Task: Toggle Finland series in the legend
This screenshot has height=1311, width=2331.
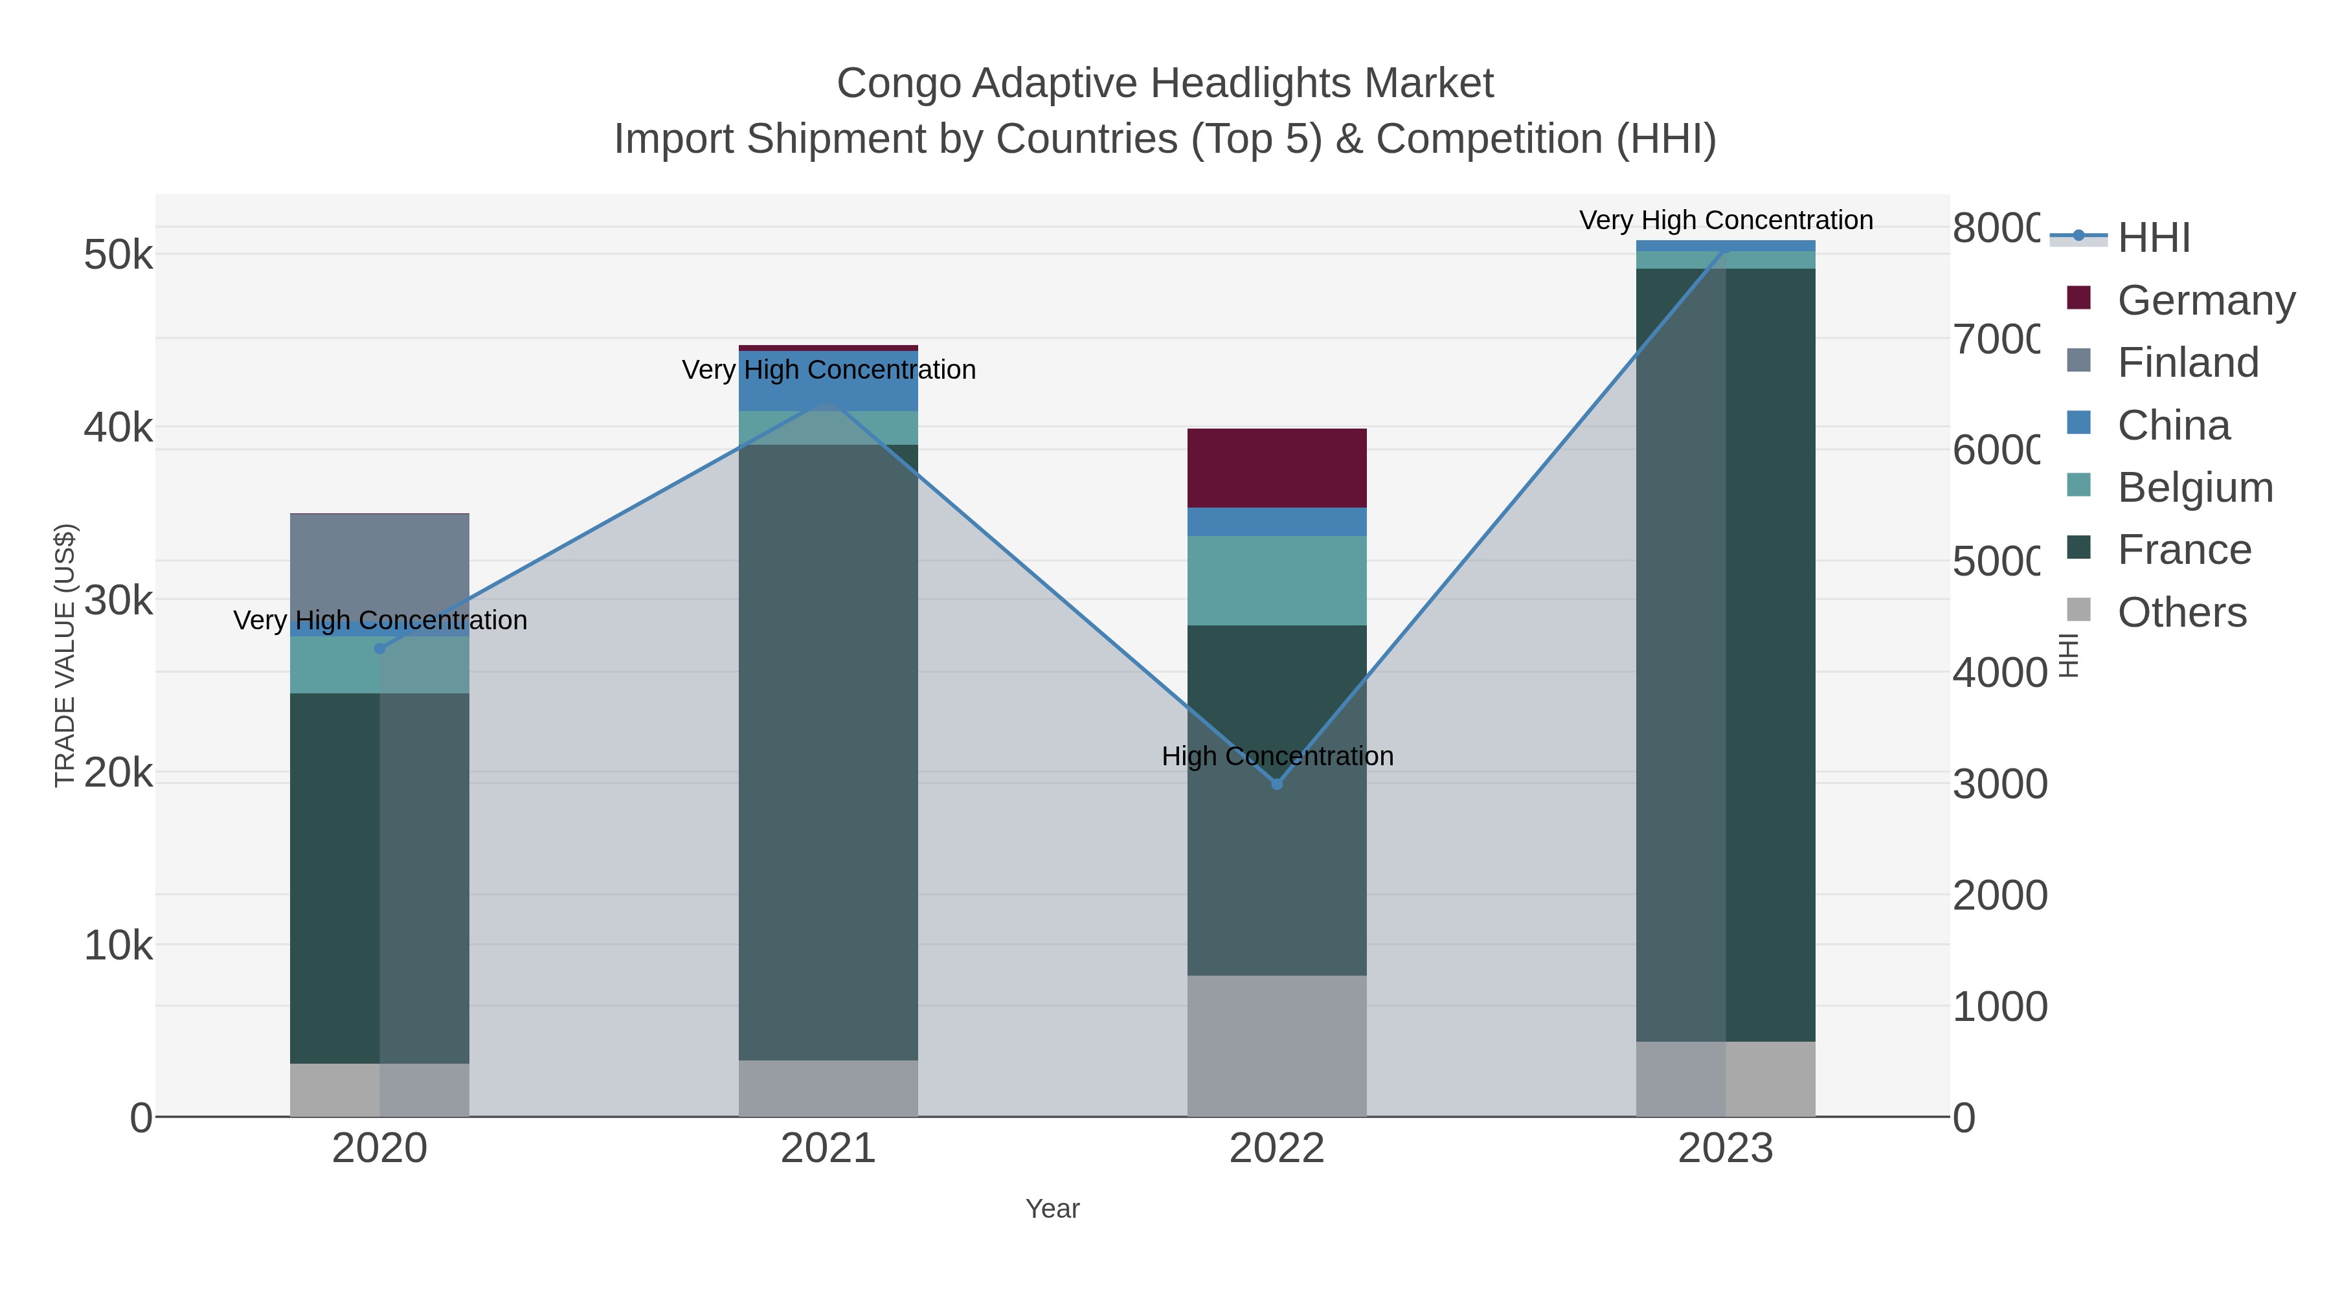Action: [x=2163, y=362]
